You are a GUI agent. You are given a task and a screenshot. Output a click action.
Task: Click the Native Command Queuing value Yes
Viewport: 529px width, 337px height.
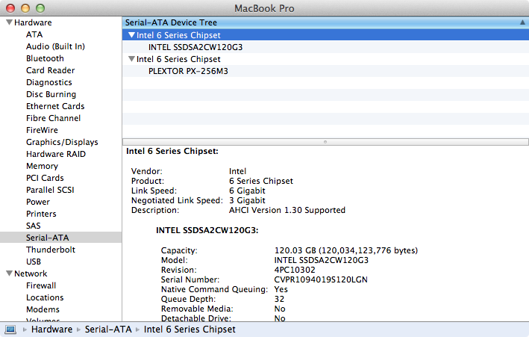pos(281,289)
